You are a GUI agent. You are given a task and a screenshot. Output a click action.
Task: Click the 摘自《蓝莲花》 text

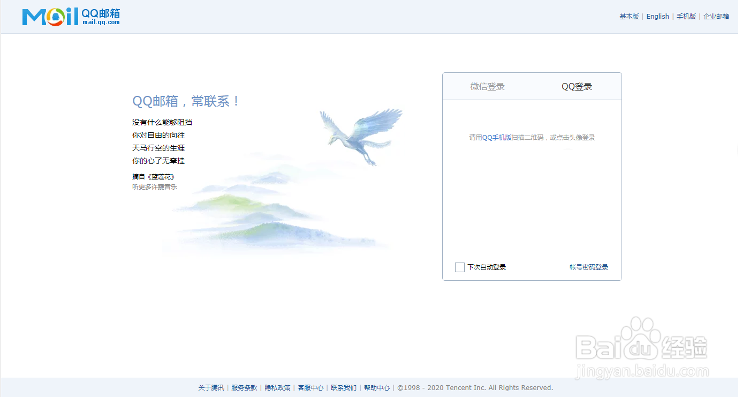[x=154, y=177]
